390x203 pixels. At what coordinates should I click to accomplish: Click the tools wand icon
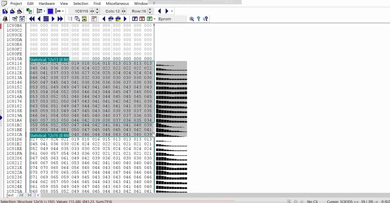(192, 19)
